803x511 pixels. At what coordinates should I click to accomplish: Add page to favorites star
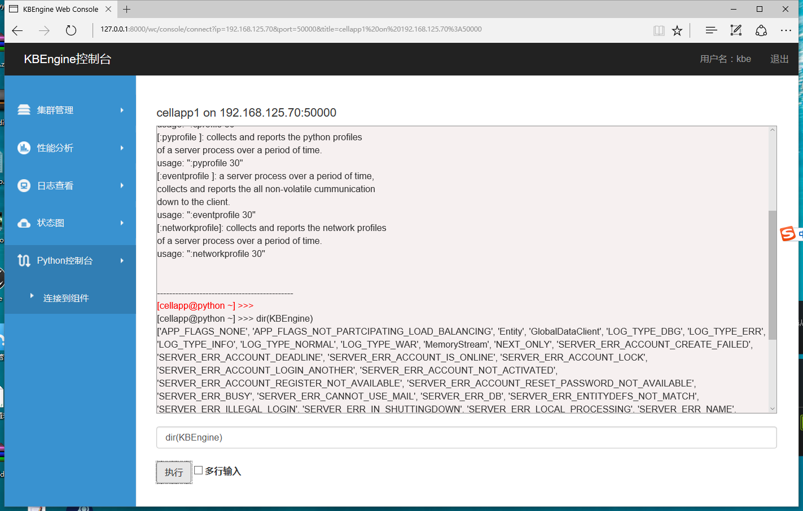tap(677, 30)
